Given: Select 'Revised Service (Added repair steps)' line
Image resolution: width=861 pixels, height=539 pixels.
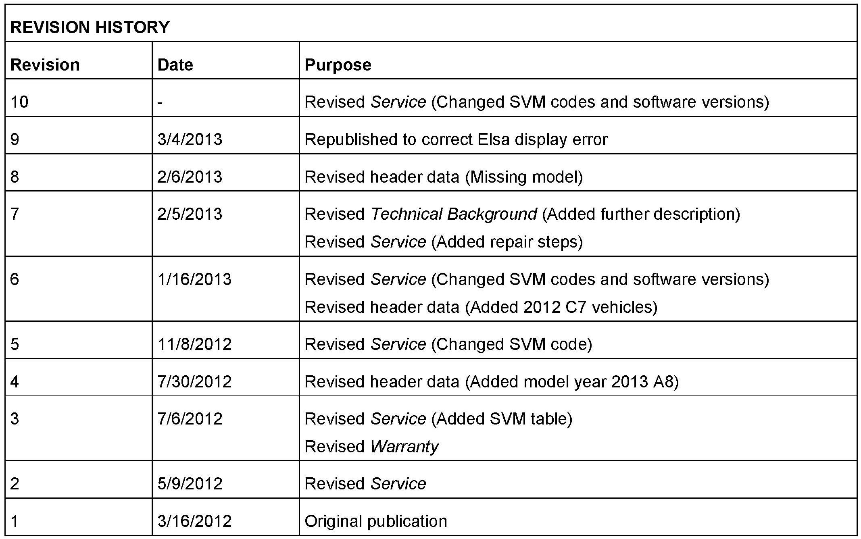Looking at the screenshot, I should click(444, 242).
